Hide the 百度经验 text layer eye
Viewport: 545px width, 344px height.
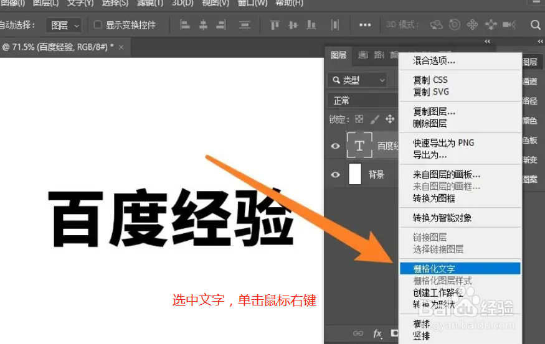(x=336, y=146)
